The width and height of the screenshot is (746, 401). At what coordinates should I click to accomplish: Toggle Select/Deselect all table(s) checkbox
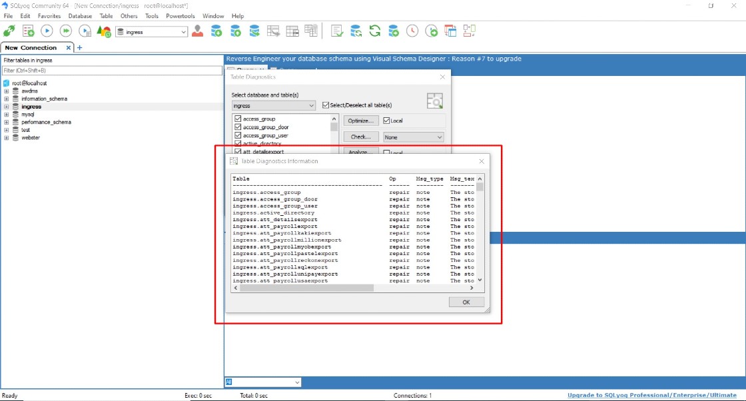(x=326, y=105)
